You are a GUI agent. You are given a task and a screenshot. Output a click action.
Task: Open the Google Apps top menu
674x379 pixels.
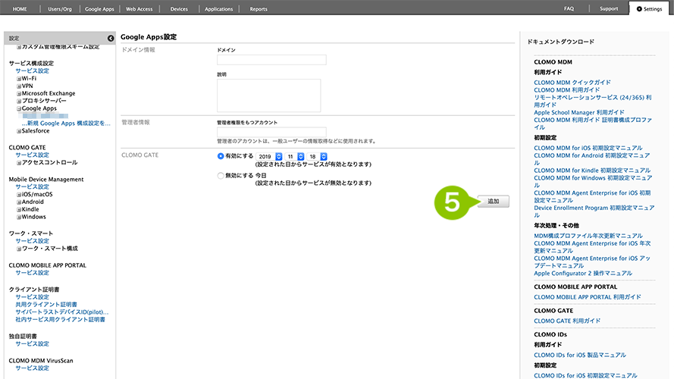99,8
